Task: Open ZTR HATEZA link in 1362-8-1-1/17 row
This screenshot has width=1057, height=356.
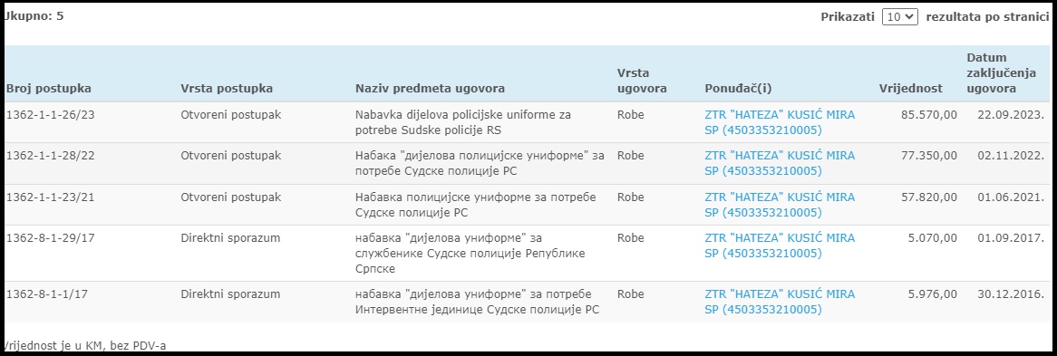Action: [780, 302]
